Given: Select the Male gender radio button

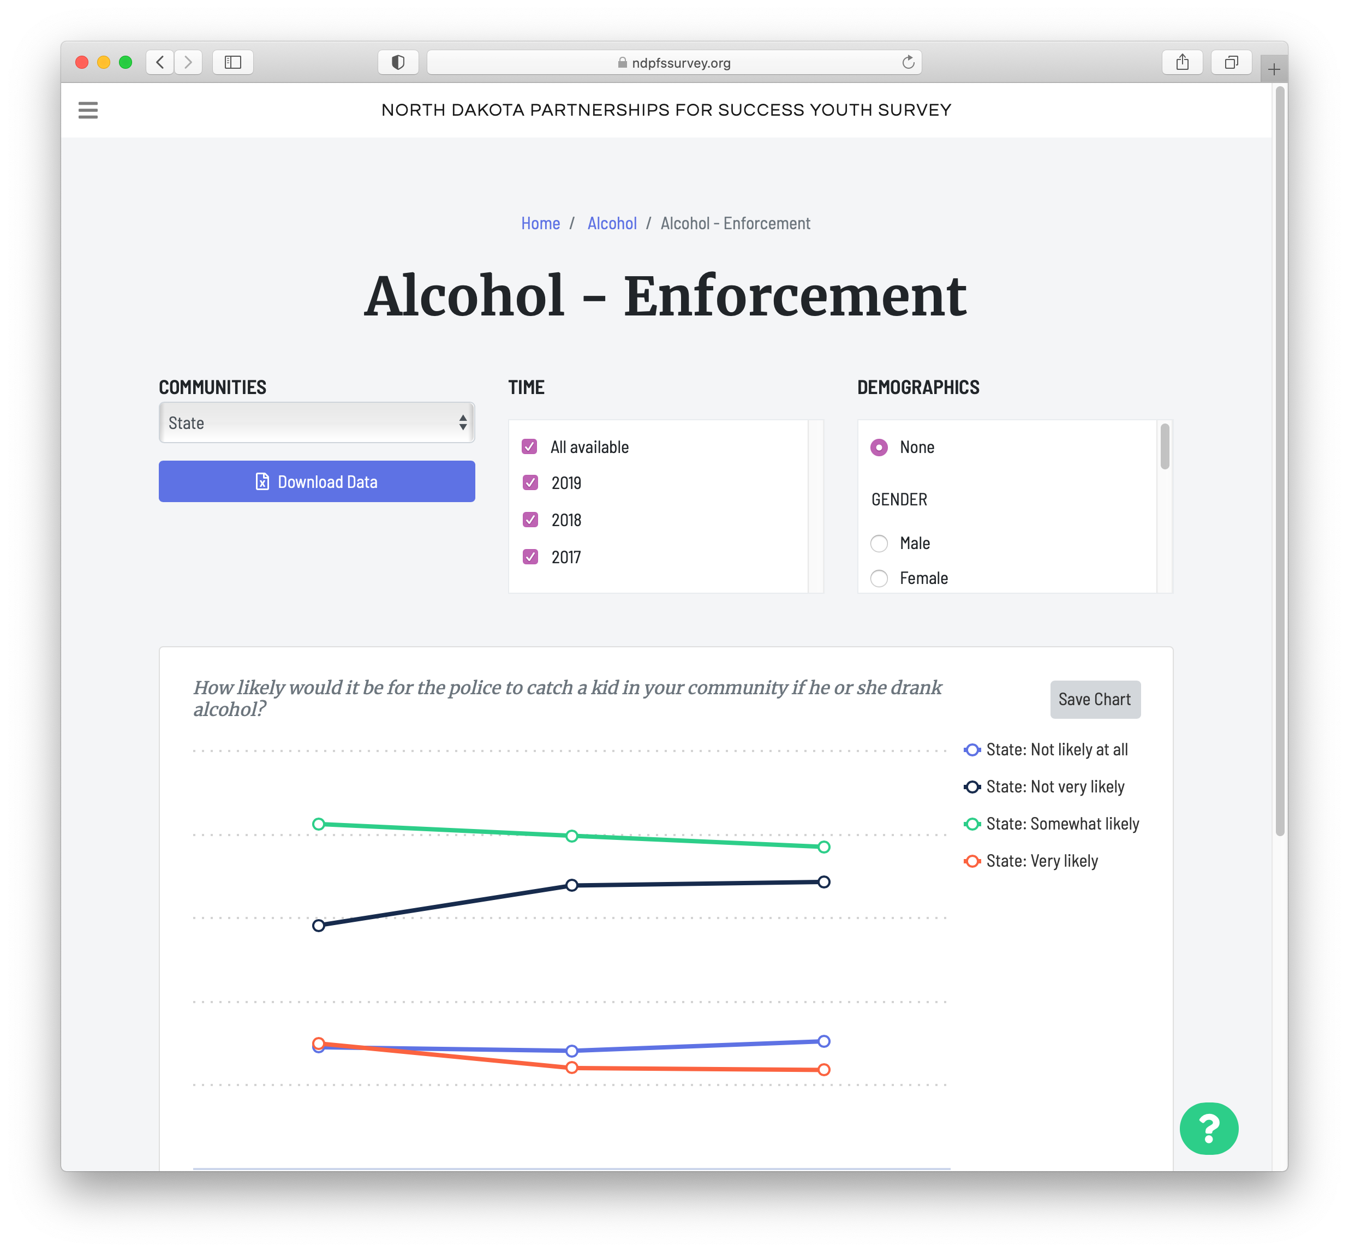Looking at the screenshot, I should coord(879,544).
